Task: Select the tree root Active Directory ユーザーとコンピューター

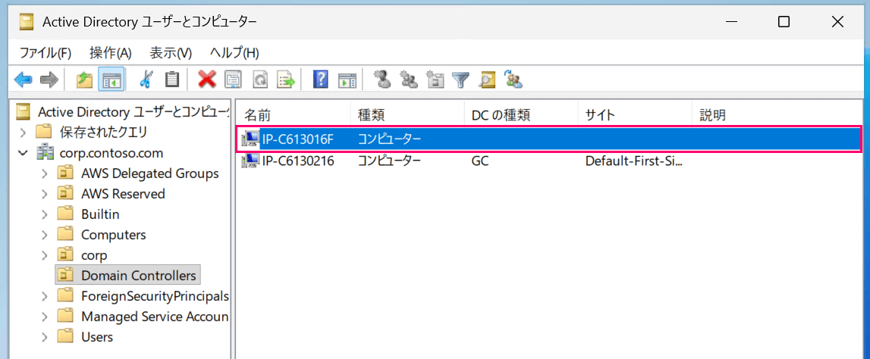Action: pos(133,111)
